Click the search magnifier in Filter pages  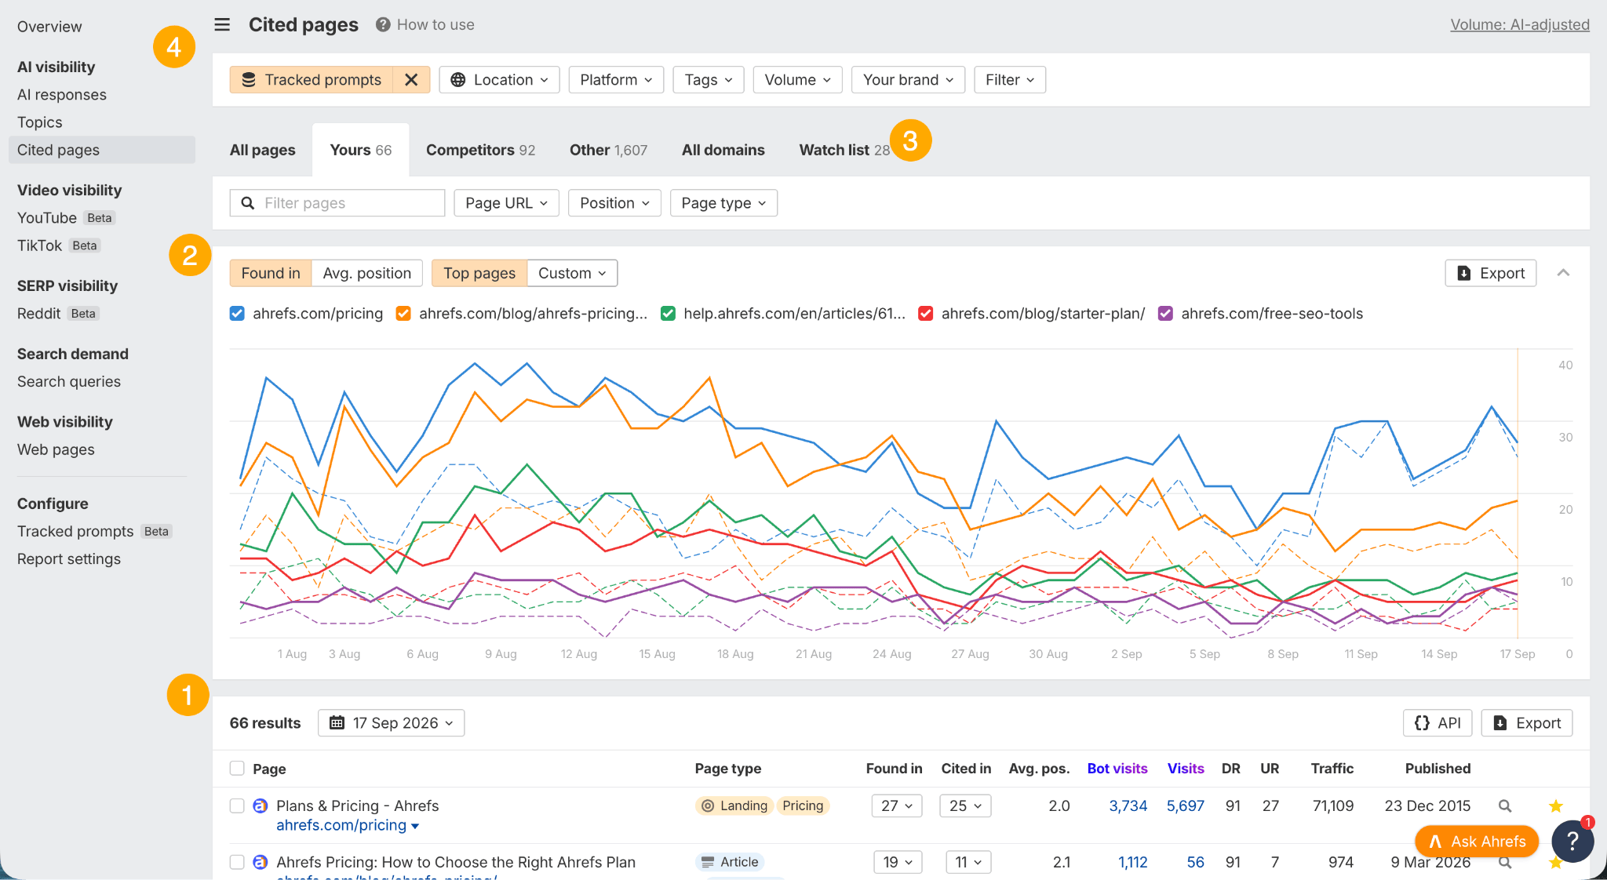247,203
